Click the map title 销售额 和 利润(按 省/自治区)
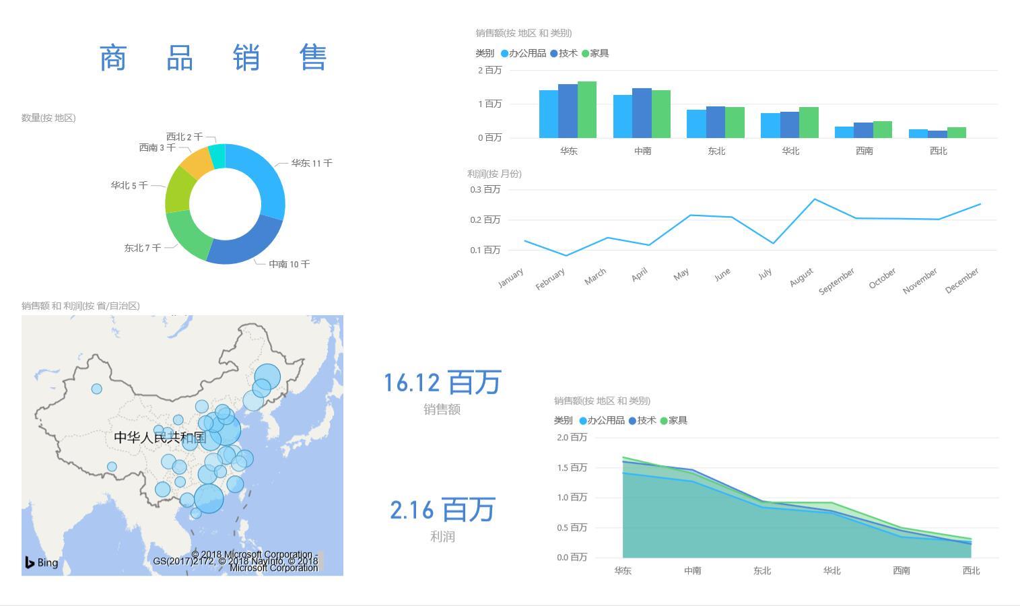Viewport: 1020px width, 606px height. click(80, 306)
